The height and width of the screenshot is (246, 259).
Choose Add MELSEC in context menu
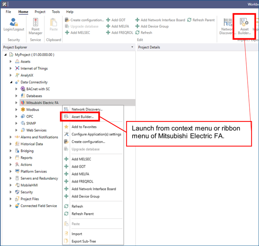coord(93,159)
